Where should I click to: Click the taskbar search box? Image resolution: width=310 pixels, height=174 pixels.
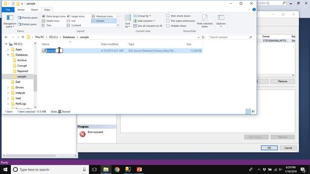coord(50,170)
